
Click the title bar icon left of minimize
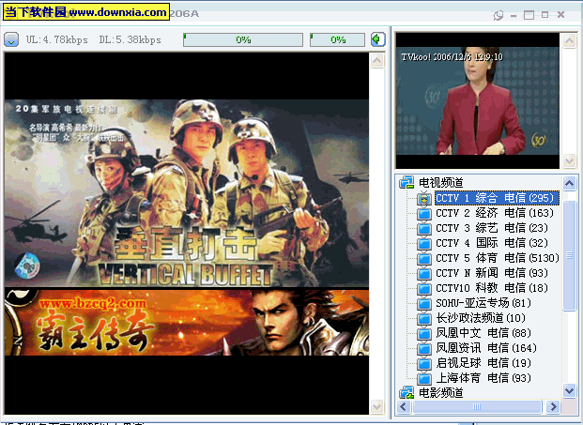(499, 14)
